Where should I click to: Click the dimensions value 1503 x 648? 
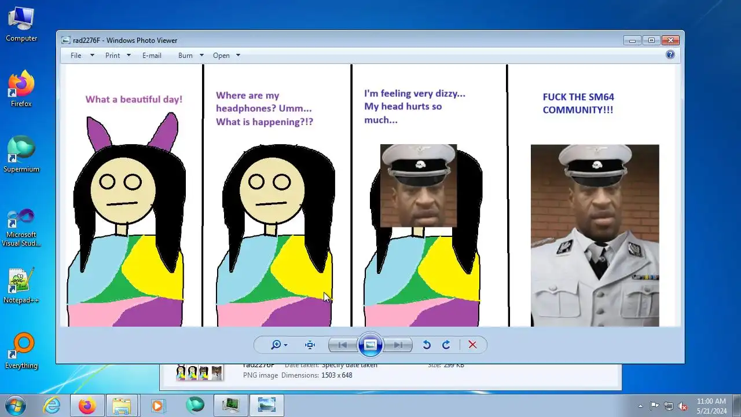click(x=336, y=375)
